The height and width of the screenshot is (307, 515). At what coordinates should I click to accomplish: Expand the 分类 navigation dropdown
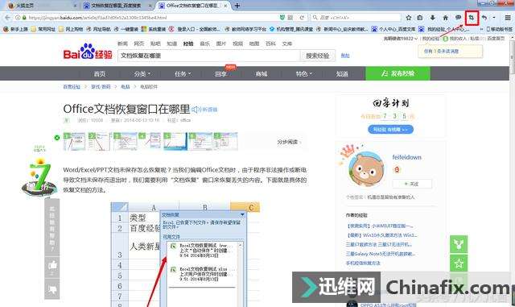[142, 74]
